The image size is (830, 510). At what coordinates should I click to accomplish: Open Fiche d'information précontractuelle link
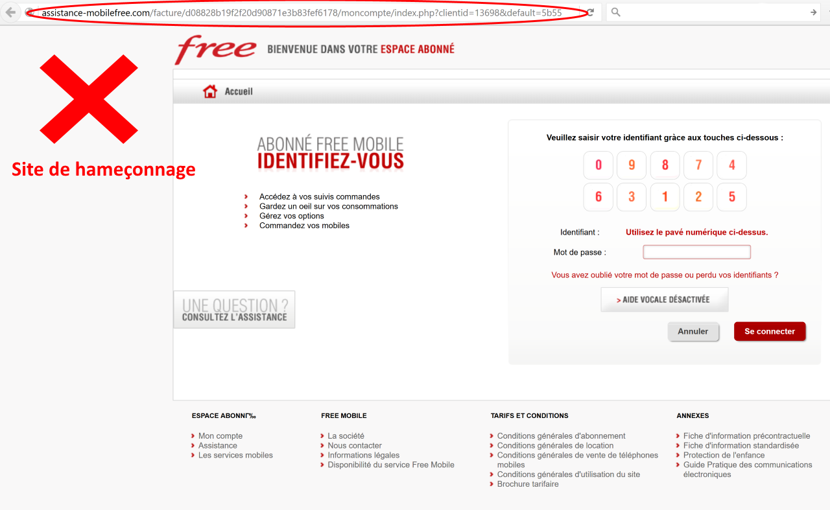(x=747, y=436)
